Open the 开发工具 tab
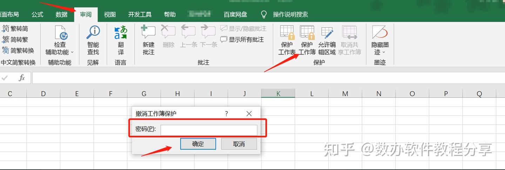This screenshot has height=170, width=505. (x=140, y=14)
